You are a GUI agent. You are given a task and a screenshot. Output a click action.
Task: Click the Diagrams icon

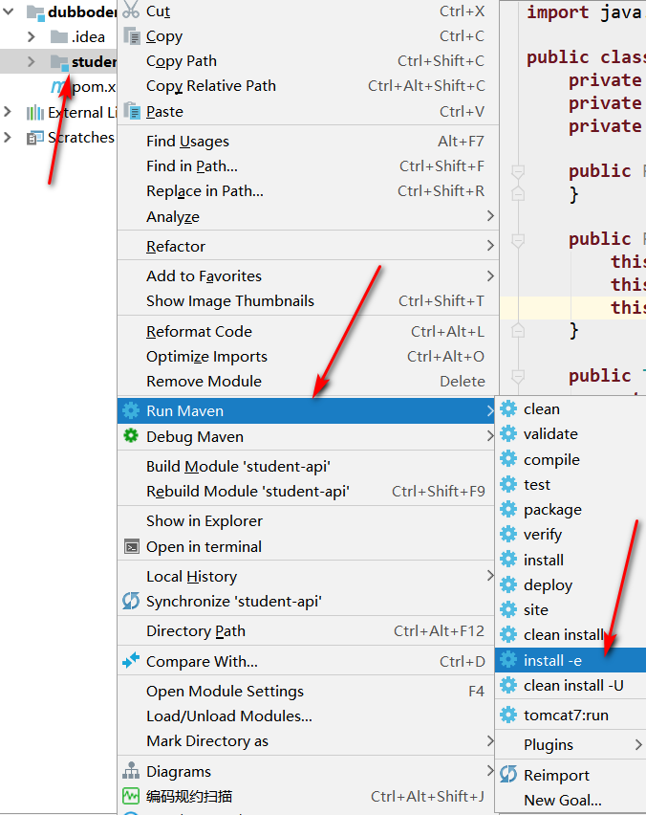(x=131, y=771)
